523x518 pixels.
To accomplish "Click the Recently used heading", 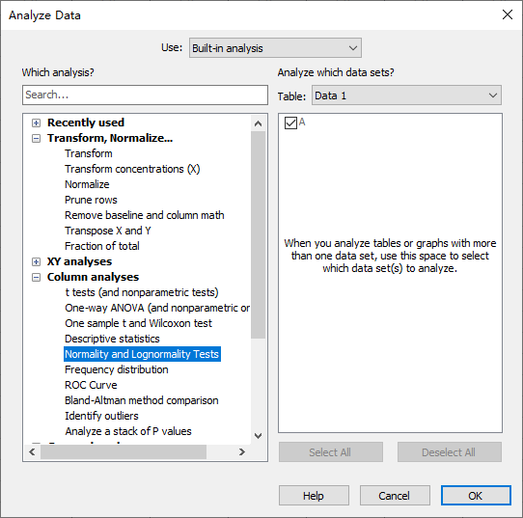I will tap(86, 123).
